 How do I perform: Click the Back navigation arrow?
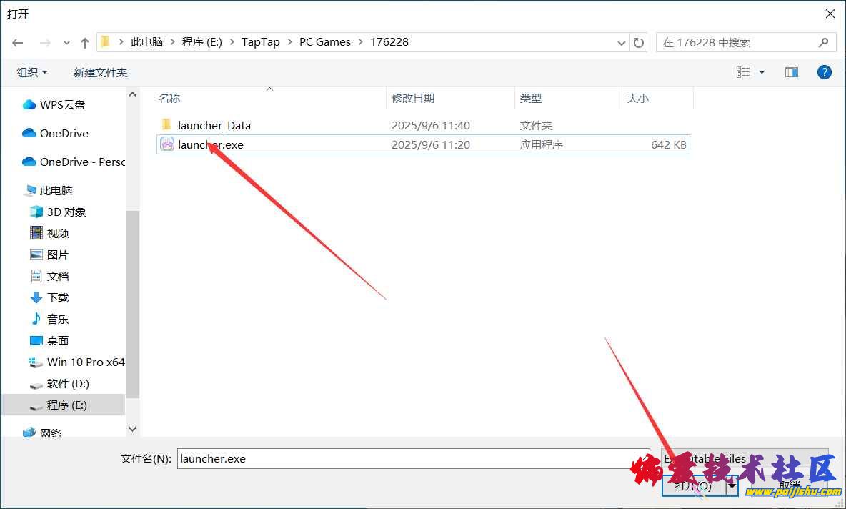point(18,43)
